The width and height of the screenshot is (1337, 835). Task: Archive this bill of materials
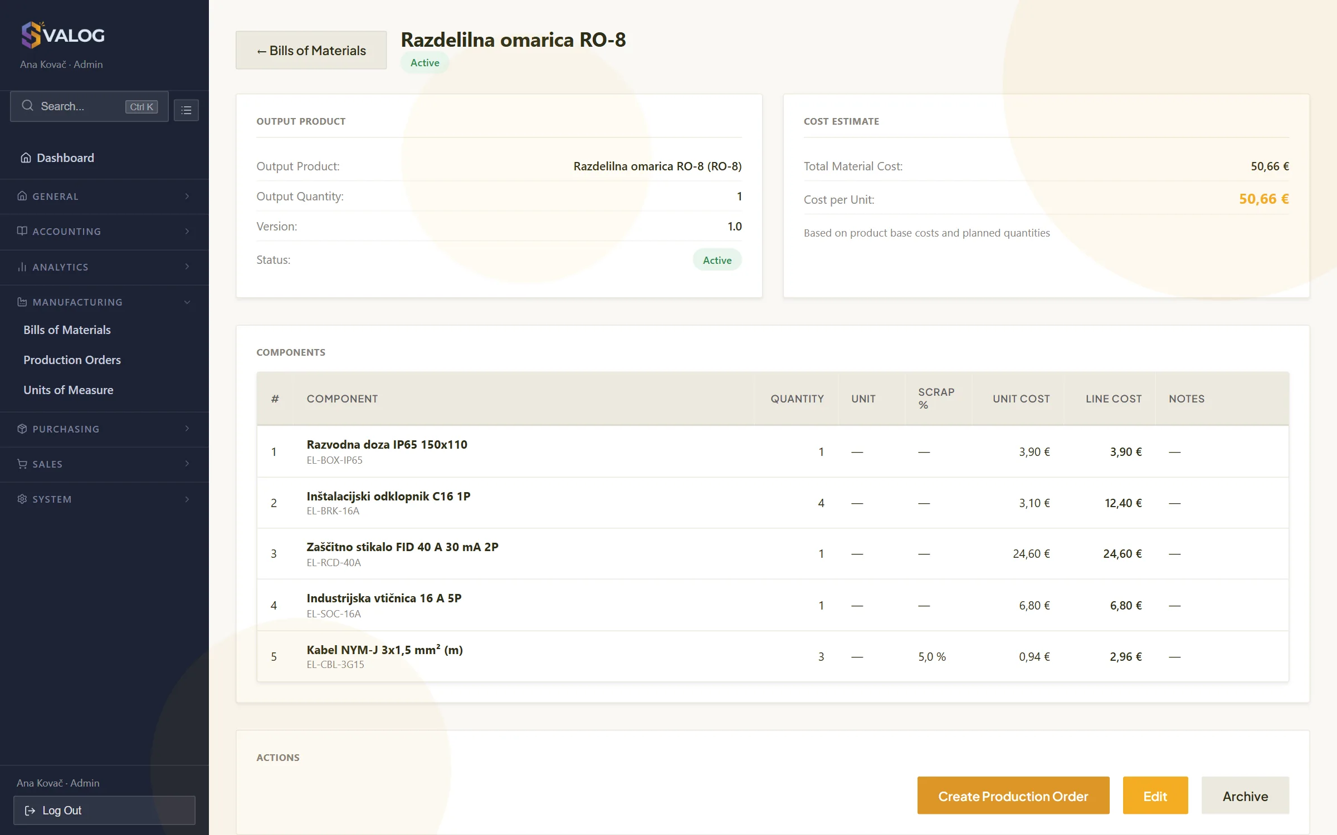coord(1246,795)
